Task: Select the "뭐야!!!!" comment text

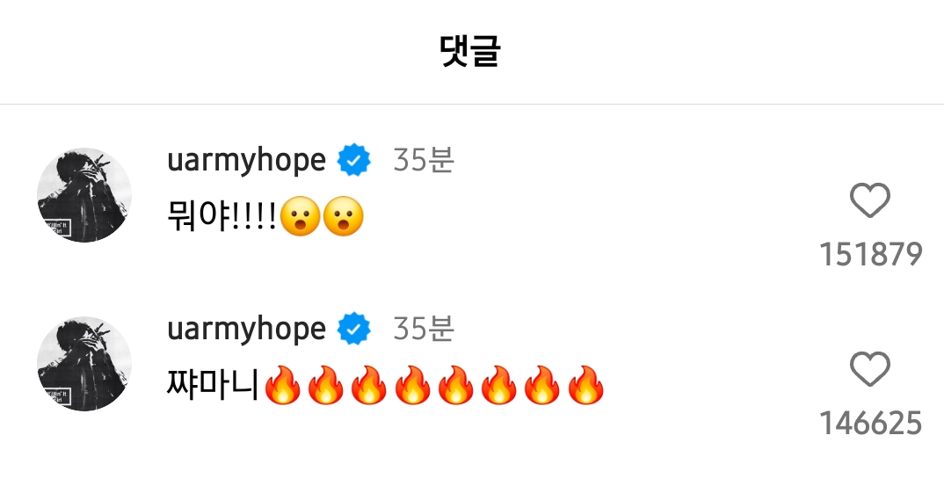Action: (x=221, y=216)
